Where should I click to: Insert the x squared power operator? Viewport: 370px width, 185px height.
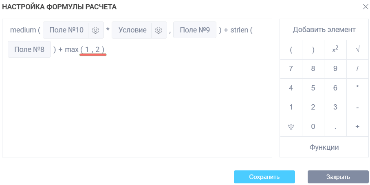coord(335,49)
